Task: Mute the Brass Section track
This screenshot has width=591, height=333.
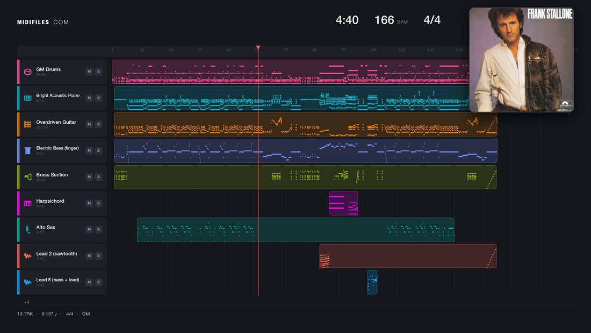Action: point(89,176)
